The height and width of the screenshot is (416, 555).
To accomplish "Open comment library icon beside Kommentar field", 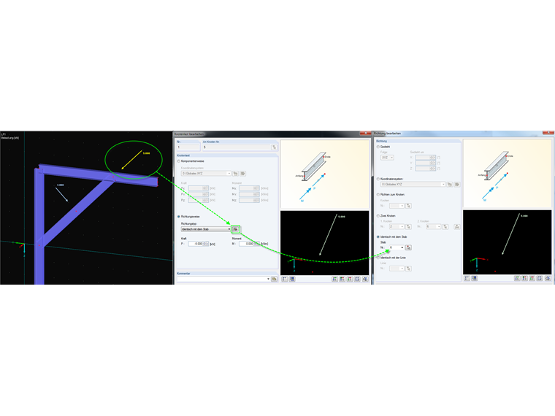I will point(274,279).
